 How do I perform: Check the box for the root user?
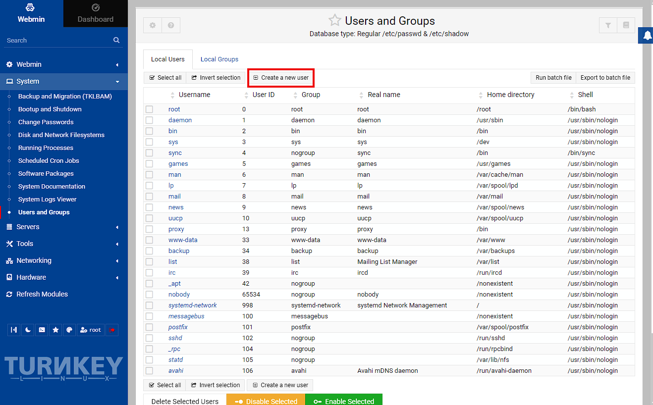149,109
